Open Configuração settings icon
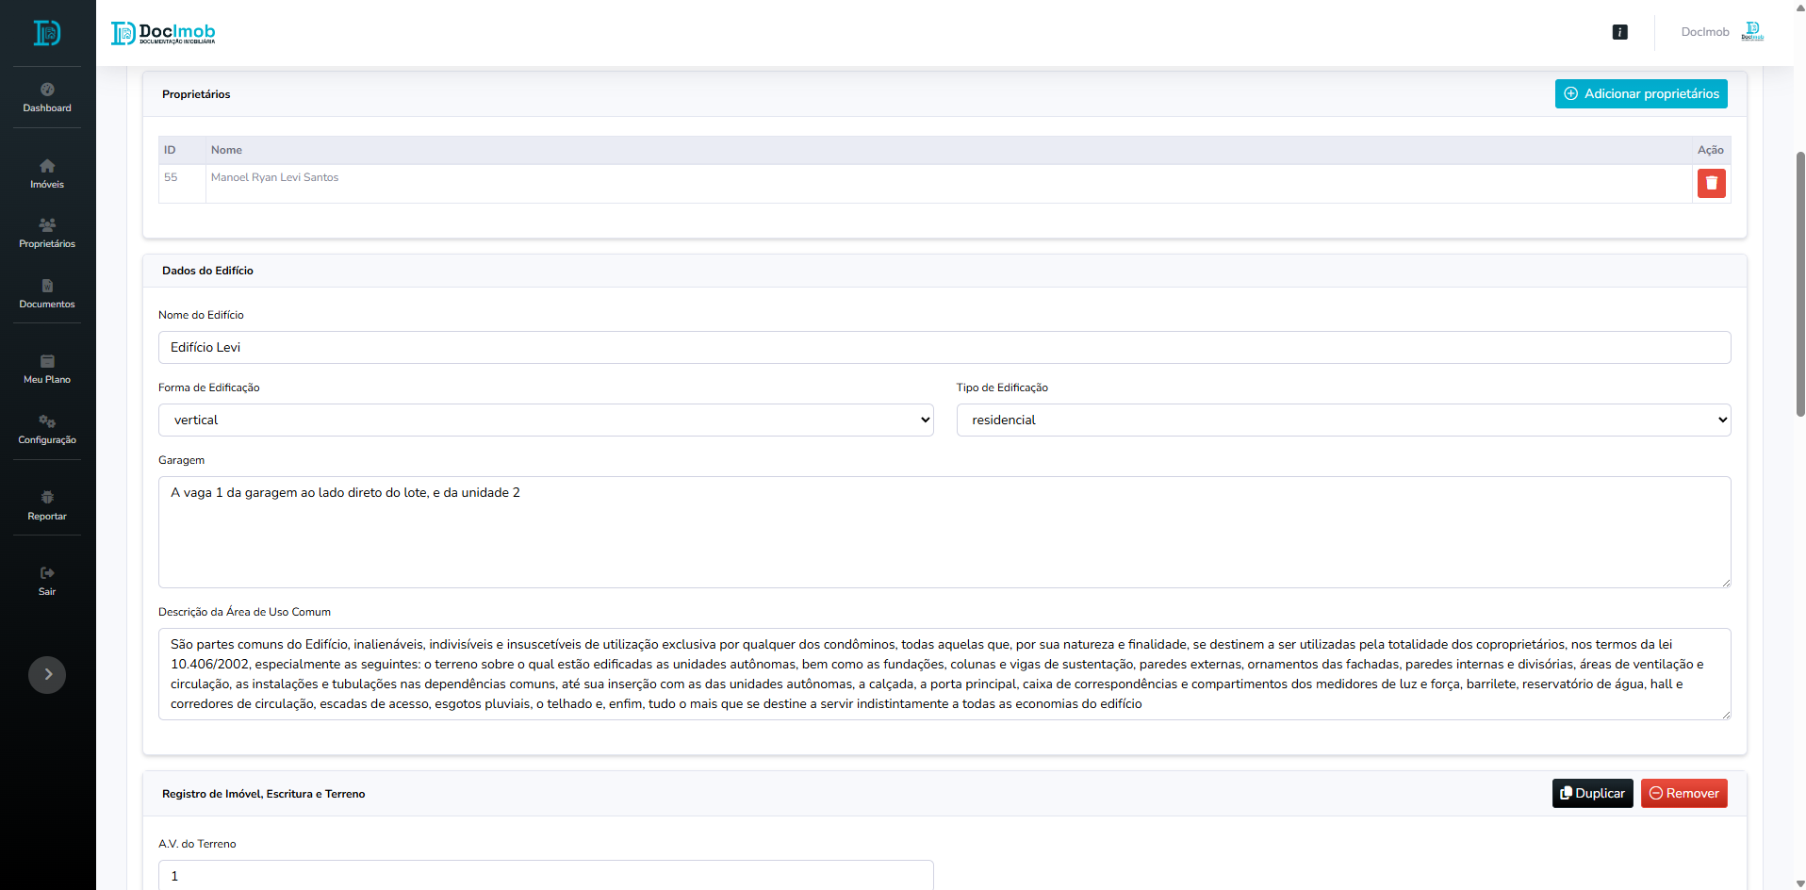Image resolution: width=1806 pixels, height=890 pixels. point(47,421)
